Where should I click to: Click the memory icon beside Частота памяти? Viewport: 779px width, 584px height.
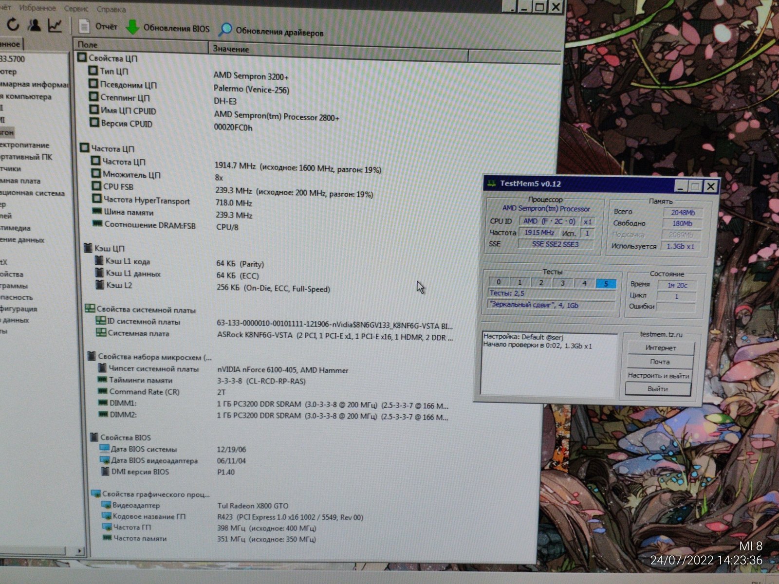107,538
